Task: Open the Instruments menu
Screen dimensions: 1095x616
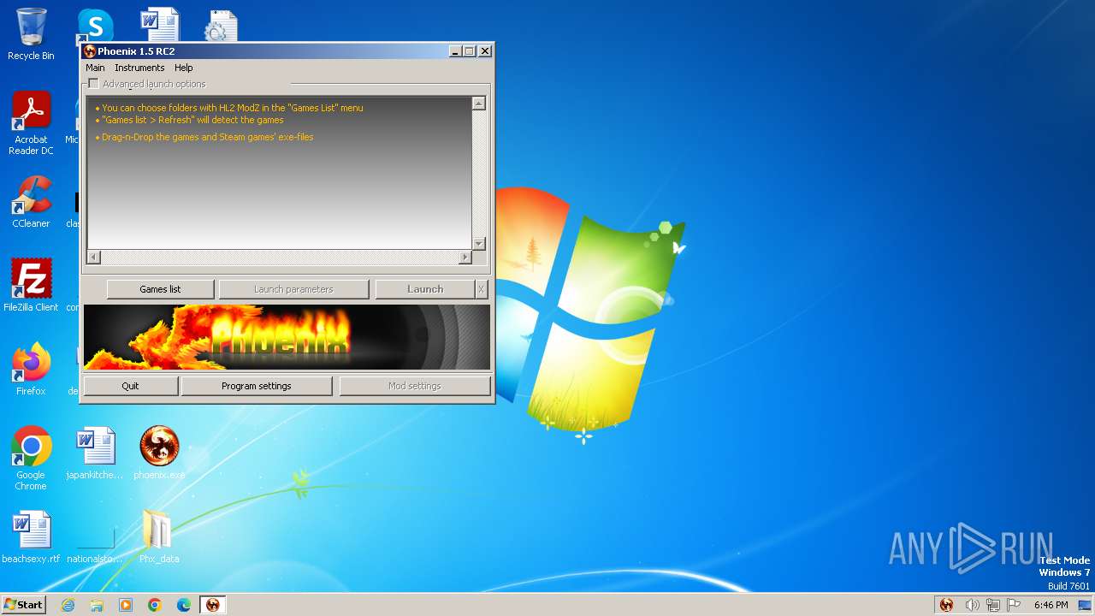Action: point(139,68)
